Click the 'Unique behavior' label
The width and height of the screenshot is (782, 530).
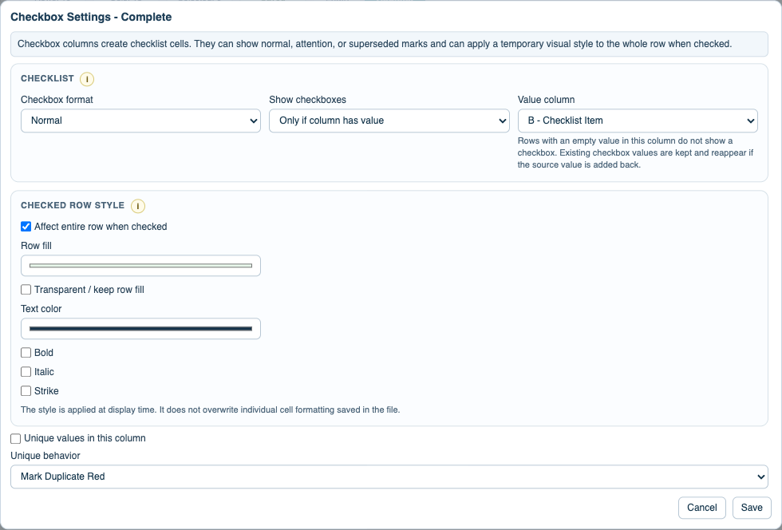[45, 456]
